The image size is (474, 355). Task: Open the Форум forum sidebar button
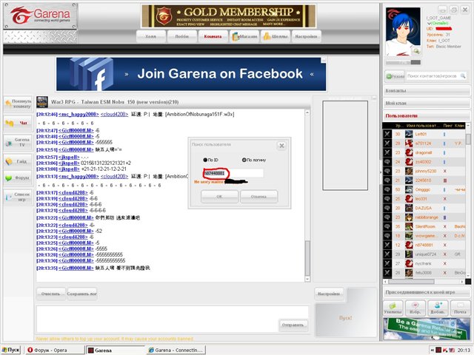click(18, 178)
